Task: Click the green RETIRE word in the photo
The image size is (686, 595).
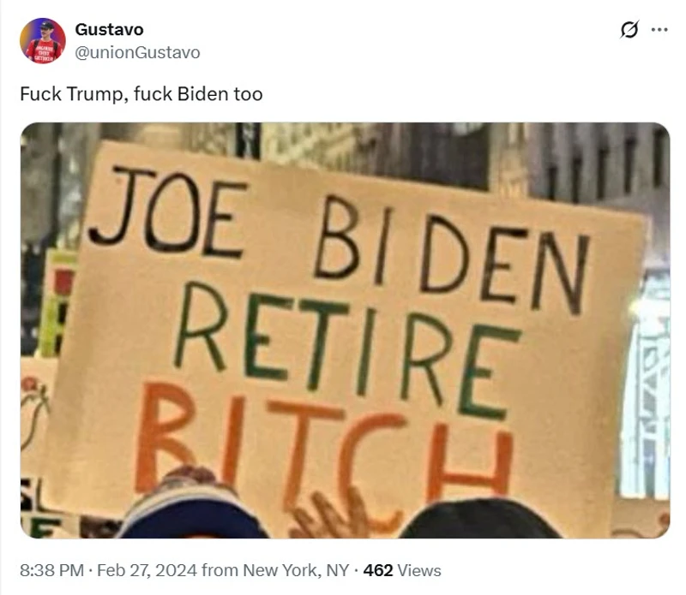Action: (348, 349)
